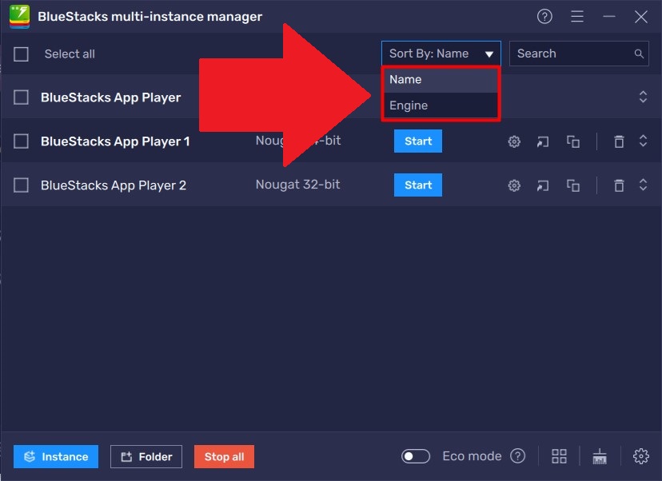662x481 pixels.
Task: Start BlueStacks App Player 1
Action: (418, 141)
